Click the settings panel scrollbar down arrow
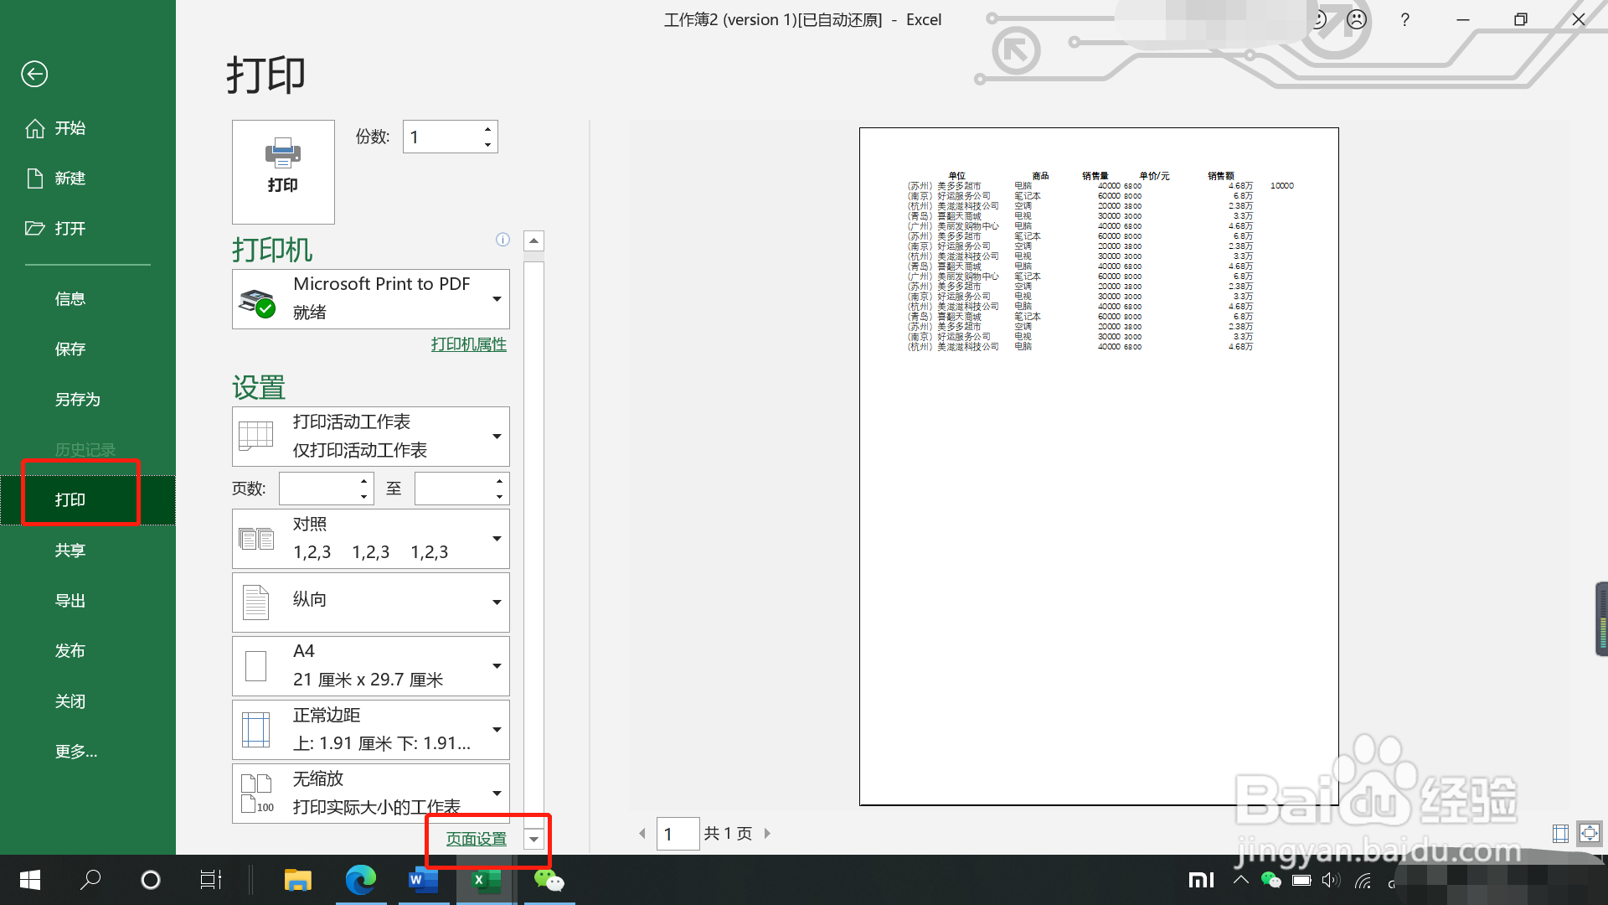The image size is (1608, 905). (x=533, y=839)
